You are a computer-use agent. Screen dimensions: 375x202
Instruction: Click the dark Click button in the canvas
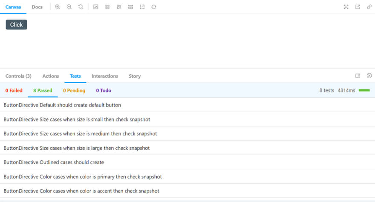(x=17, y=25)
